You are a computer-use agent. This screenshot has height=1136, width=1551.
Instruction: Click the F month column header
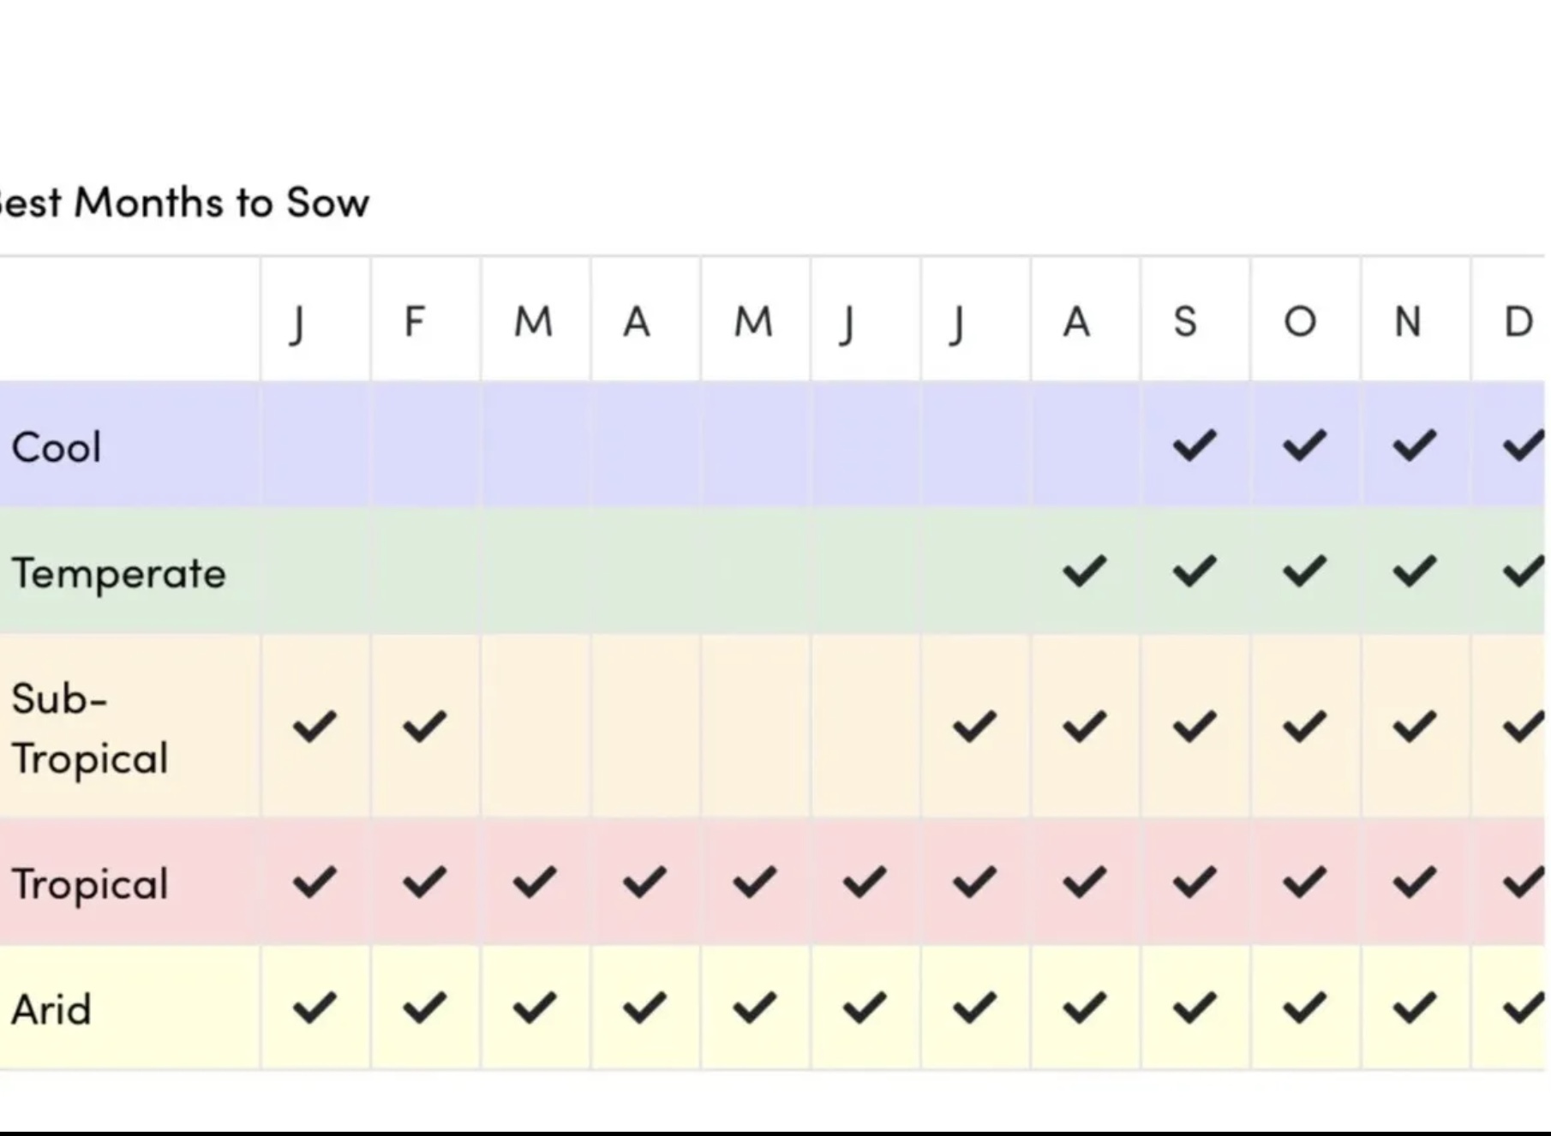click(415, 322)
